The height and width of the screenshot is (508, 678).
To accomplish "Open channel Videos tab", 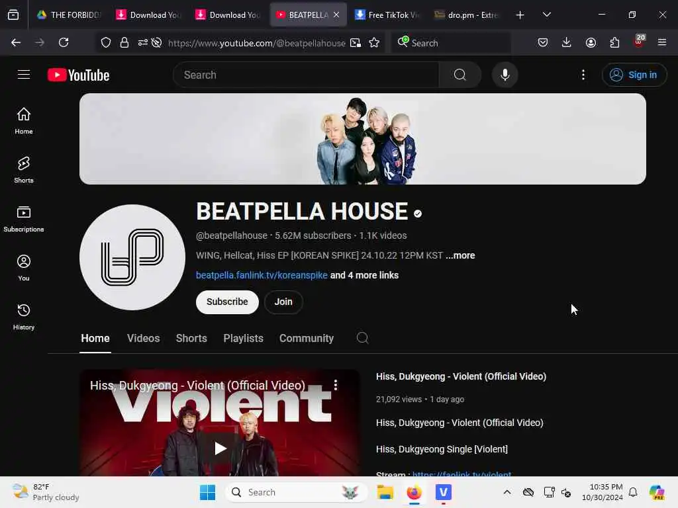I will [x=143, y=338].
